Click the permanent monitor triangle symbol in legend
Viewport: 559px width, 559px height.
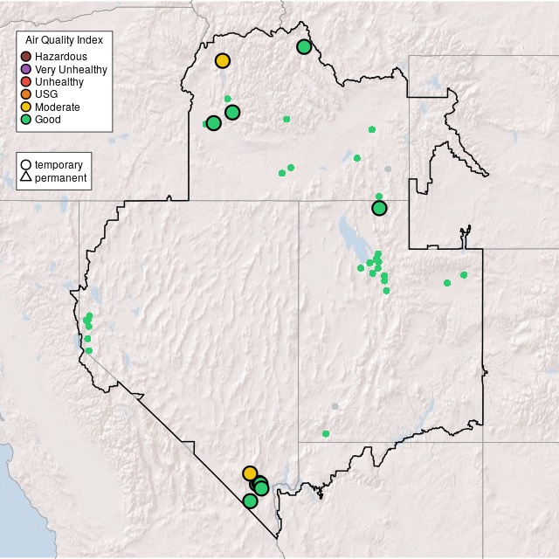26,178
